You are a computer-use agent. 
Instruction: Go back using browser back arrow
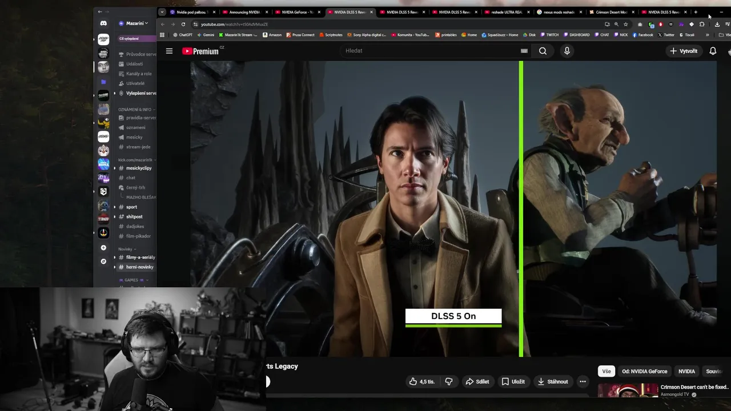click(x=163, y=24)
